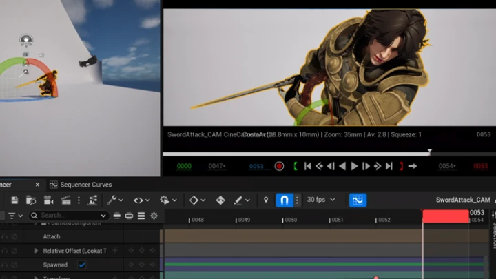496x279 pixels.
Task: Step back one frame
Action: point(331,166)
